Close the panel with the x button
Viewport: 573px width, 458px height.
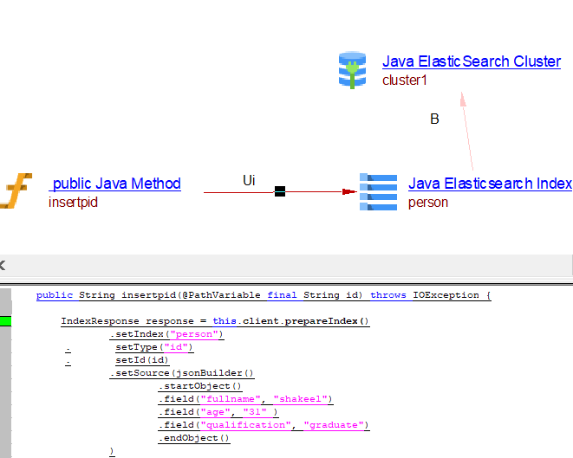pyautogui.click(x=2, y=265)
